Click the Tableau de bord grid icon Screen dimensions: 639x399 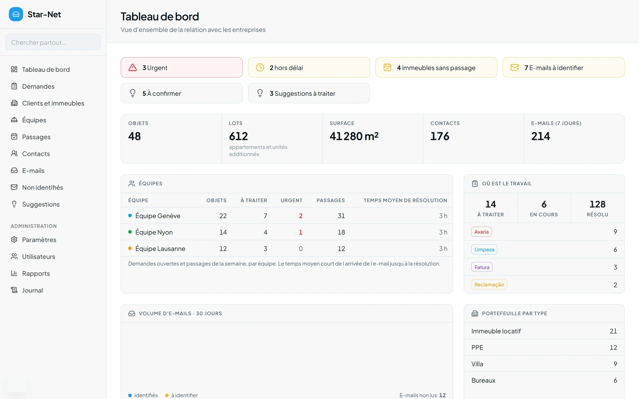coord(14,69)
